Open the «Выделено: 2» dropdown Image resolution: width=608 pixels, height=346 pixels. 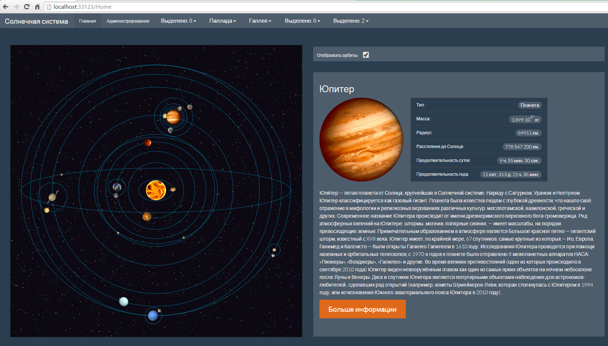click(351, 21)
